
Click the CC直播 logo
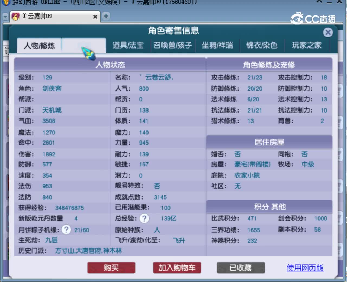(313, 18)
